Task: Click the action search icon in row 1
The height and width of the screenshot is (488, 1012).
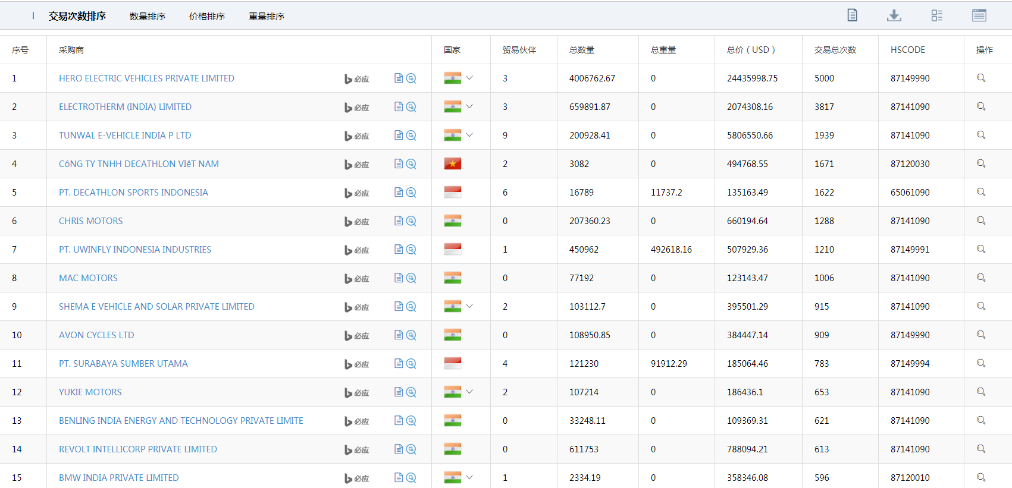Action: click(981, 78)
